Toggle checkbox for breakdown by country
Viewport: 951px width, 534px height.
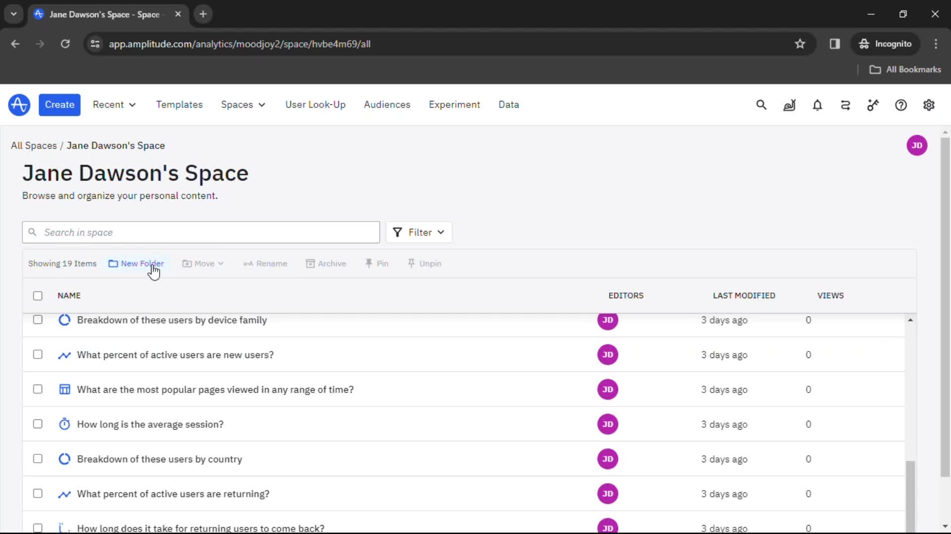pyautogui.click(x=37, y=459)
